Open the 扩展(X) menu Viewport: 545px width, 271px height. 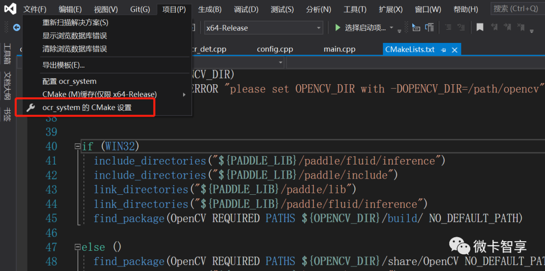tap(391, 10)
